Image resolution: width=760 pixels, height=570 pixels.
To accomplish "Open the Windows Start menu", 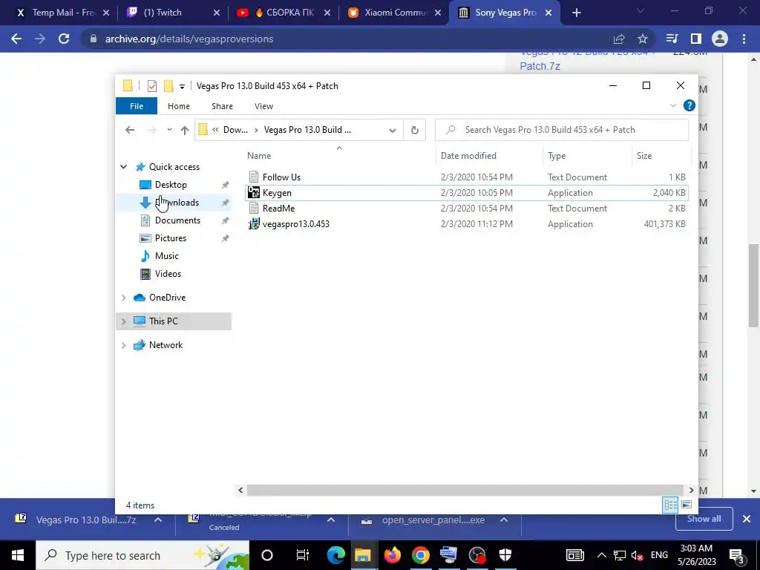I will [18, 555].
